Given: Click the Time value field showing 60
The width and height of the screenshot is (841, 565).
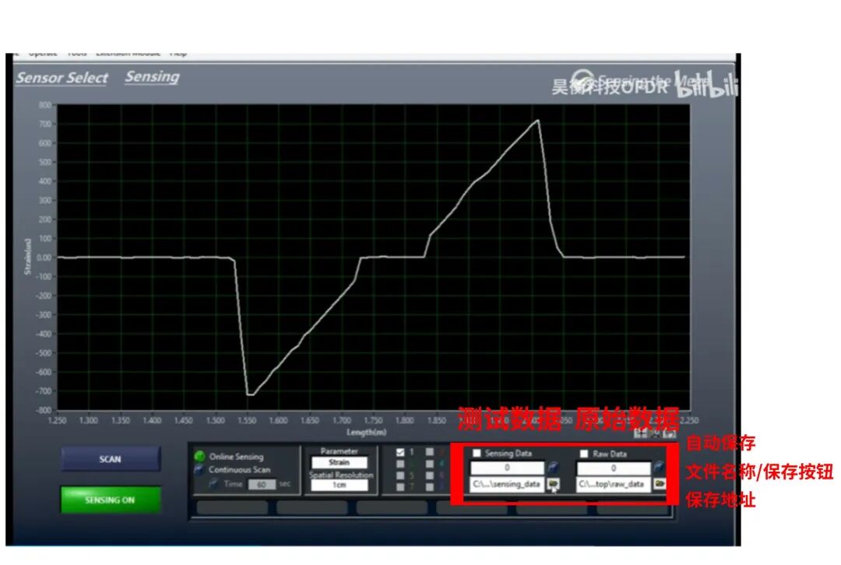Looking at the screenshot, I should (x=261, y=484).
